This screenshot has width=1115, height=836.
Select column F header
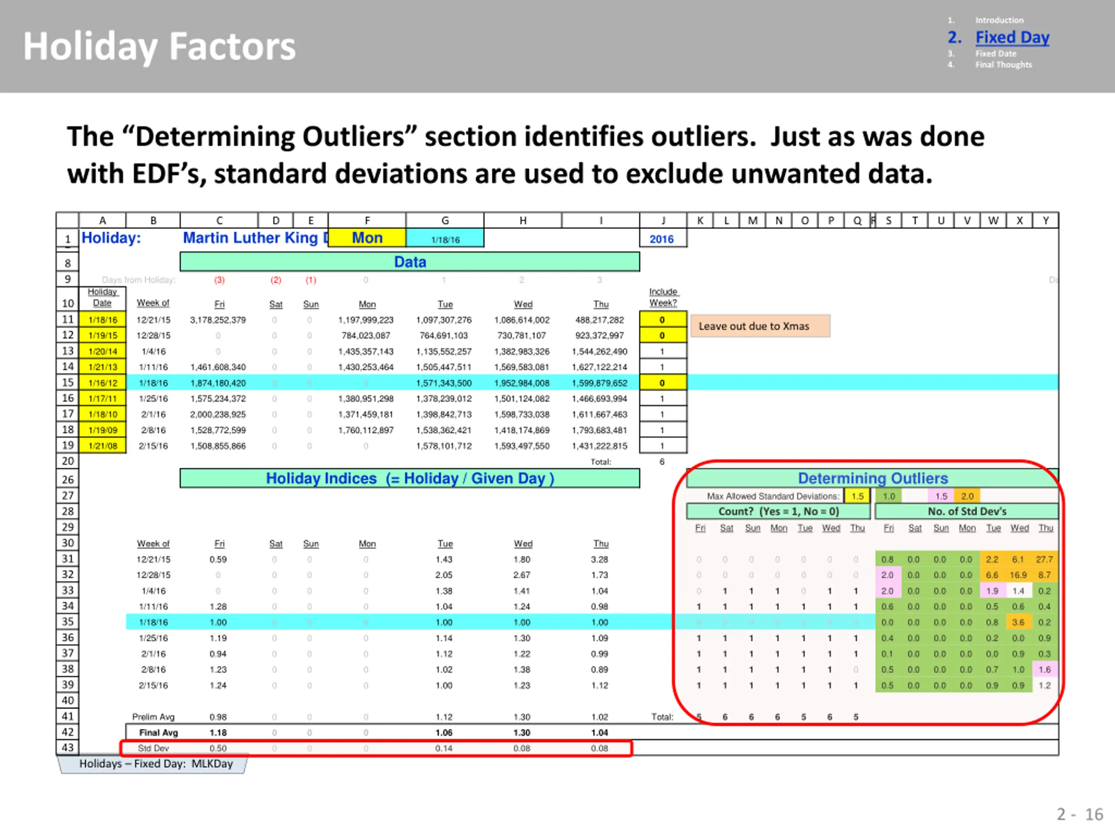[367, 220]
